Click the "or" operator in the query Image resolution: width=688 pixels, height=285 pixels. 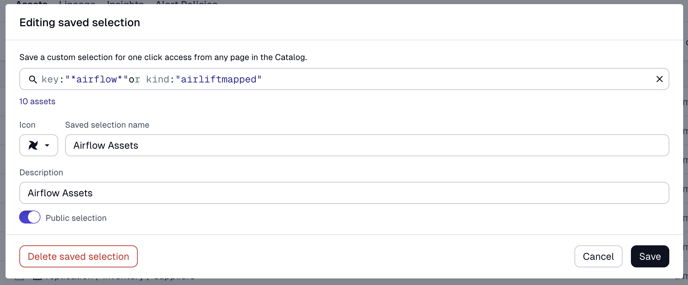pos(134,79)
